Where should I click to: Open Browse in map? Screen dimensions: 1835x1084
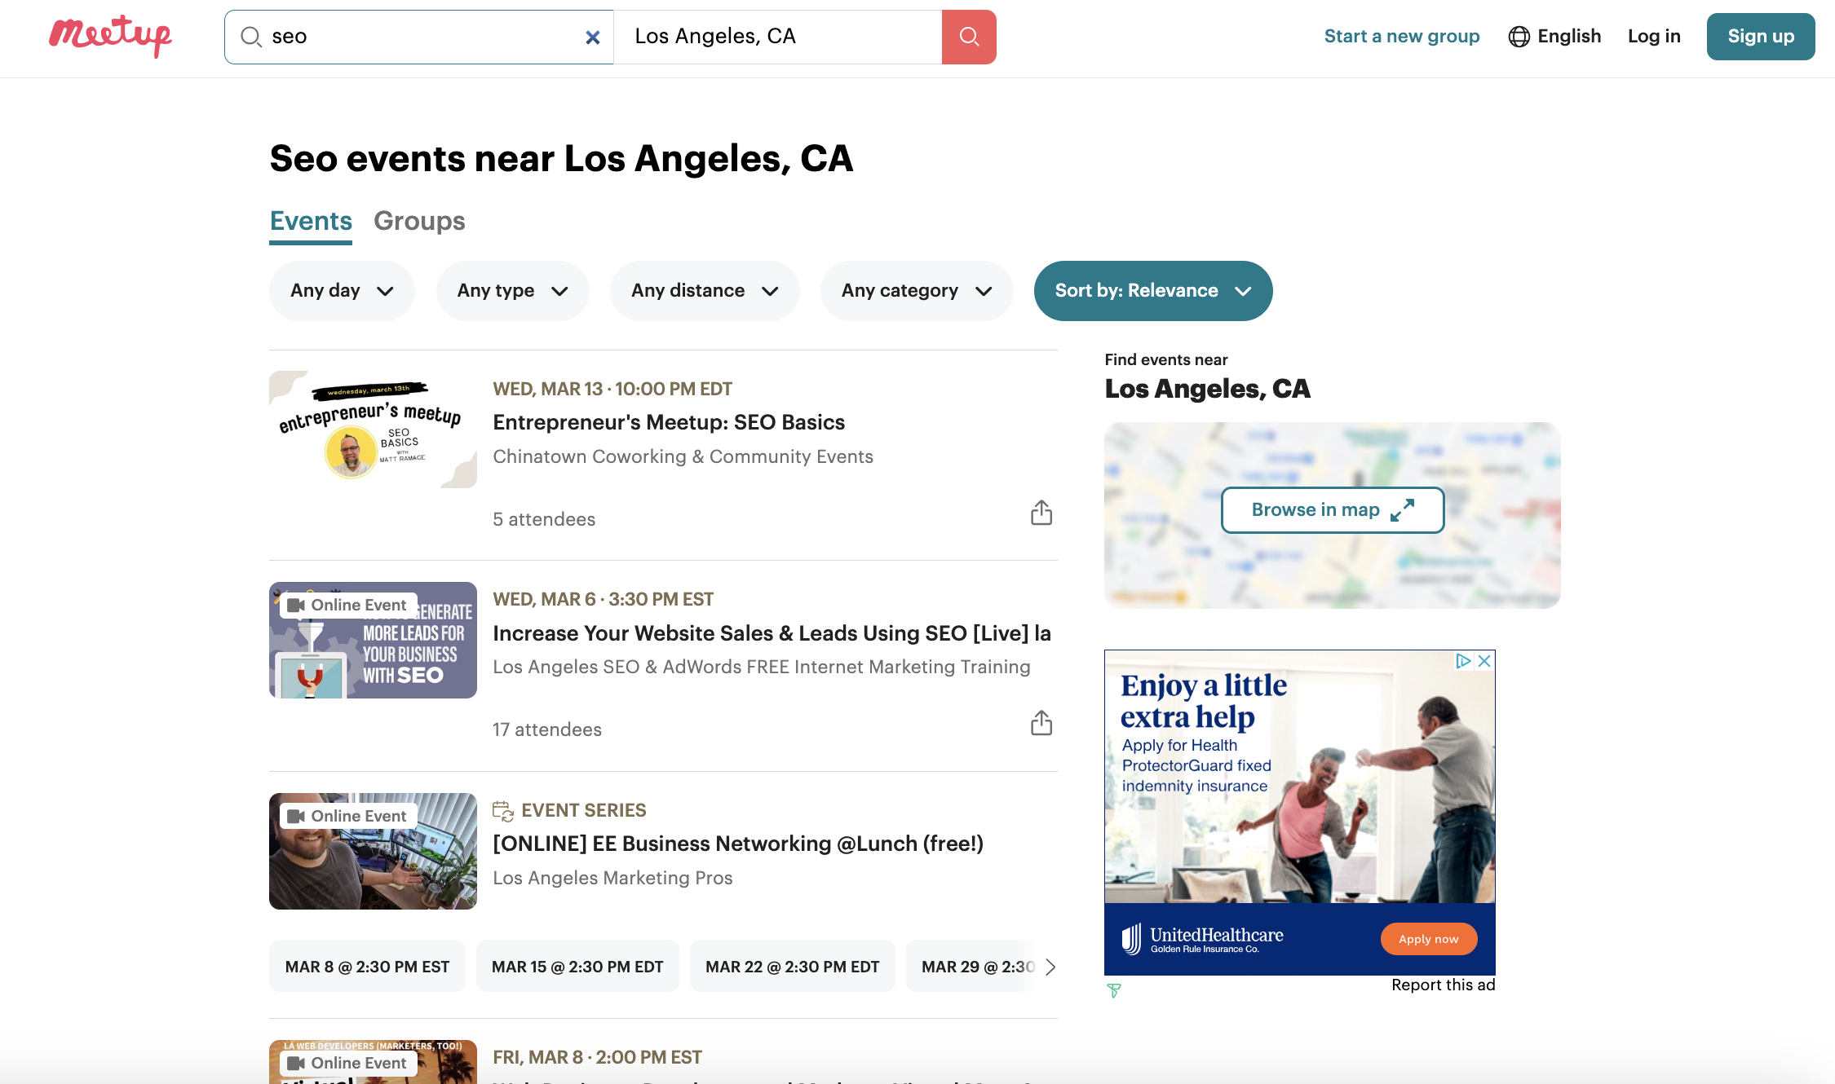[x=1332, y=509]
